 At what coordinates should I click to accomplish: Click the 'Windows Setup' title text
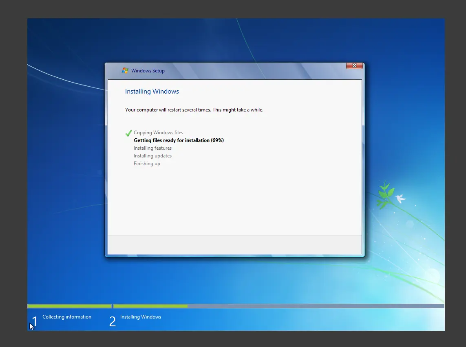click(148, 71)
